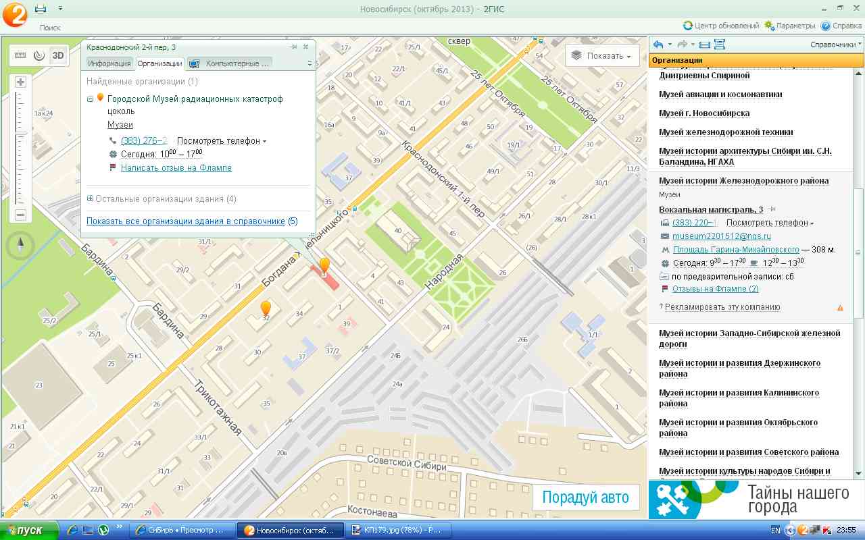This screenshot has width=865, height=540.
Task: Switch to the Информация tab
Action: (109, 63)
